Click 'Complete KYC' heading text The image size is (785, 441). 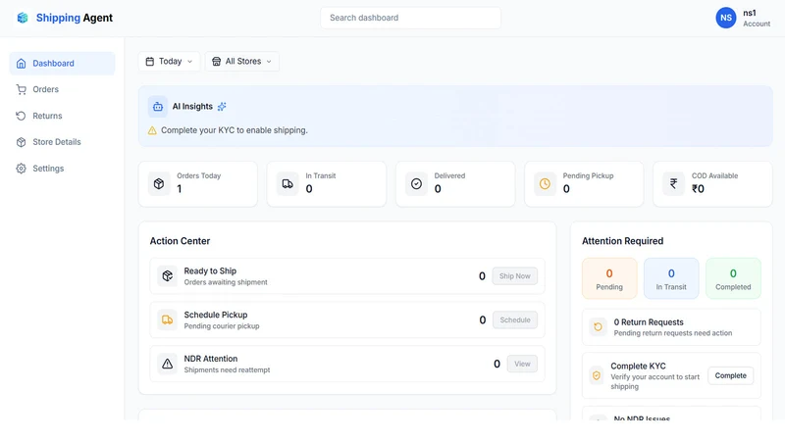(638, 366)
